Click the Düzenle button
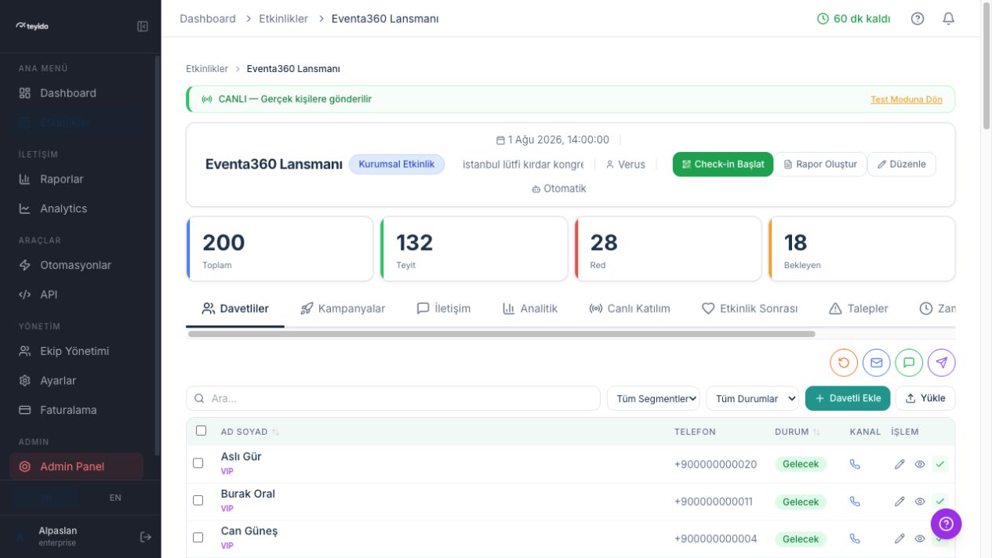992x558 pixels. [x=902, y=165]
